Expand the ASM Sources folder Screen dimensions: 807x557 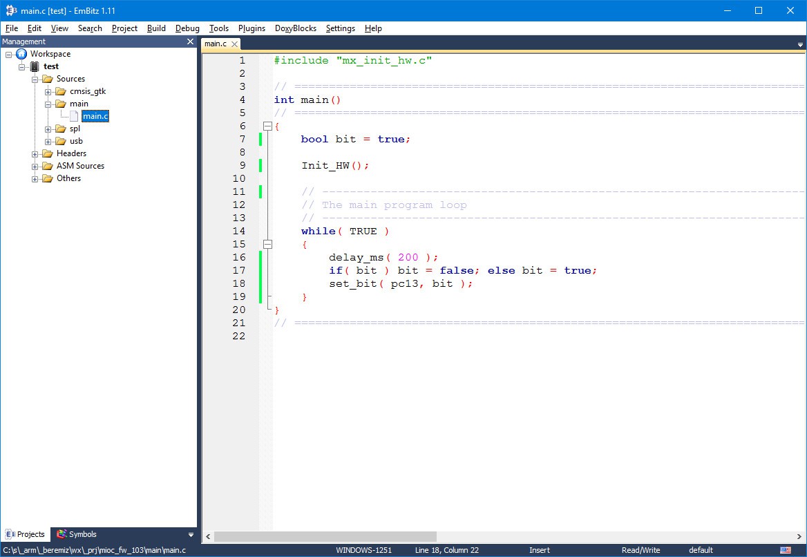point(35,167)
